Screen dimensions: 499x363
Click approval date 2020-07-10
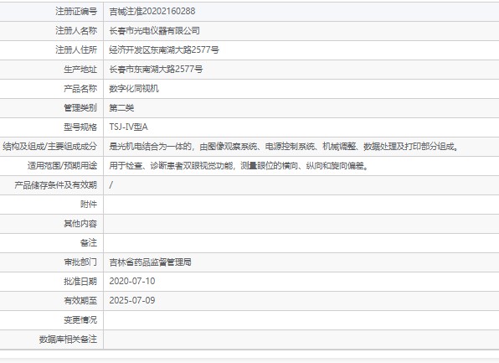click(x=132, y=281)
